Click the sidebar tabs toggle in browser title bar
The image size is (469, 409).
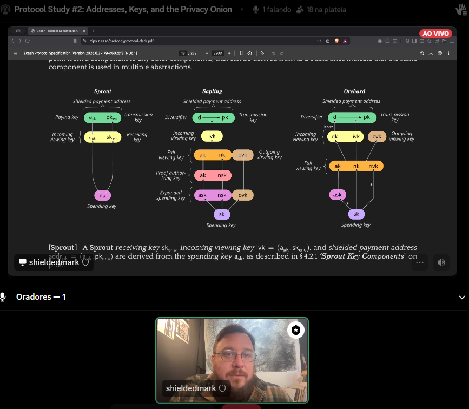pos(18,31)
